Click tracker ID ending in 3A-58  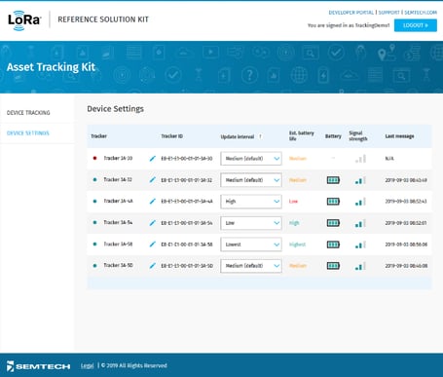187,245
